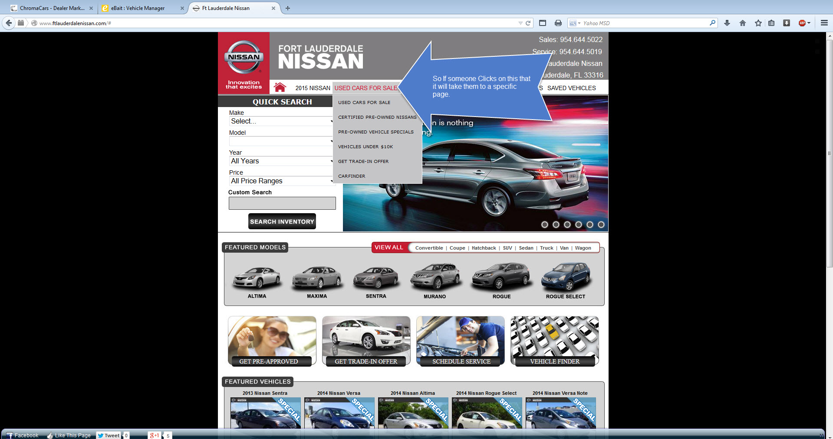Filter featured models by Sedan

[x=526, y=248]
